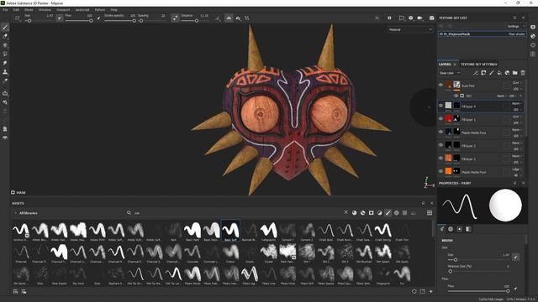Viewport: 538px width, 302px height.
Task: Open the File menu
Action: 5,10
